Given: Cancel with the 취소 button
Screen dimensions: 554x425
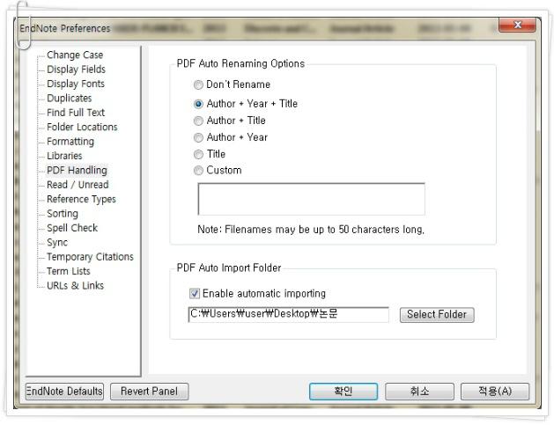Looking at the screenshot, I should (x=419, y=392).
